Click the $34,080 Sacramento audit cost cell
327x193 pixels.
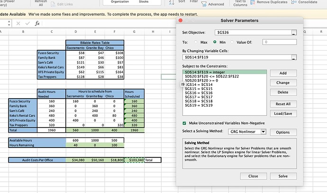click(x=76, y=160)
